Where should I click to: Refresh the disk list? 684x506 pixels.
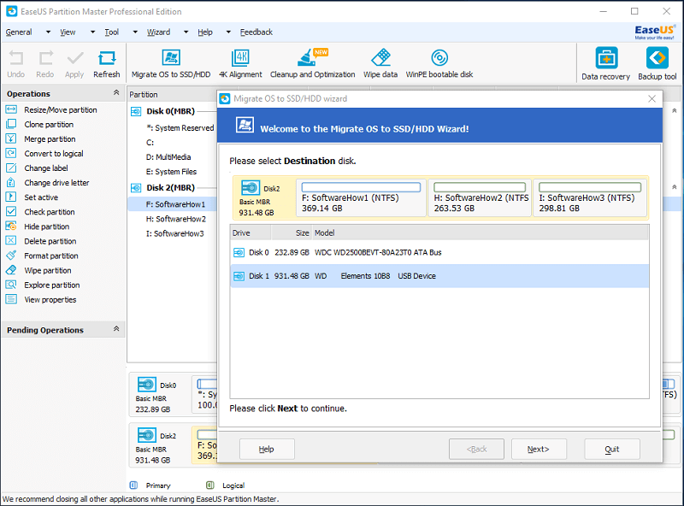(x=106, y=64)
